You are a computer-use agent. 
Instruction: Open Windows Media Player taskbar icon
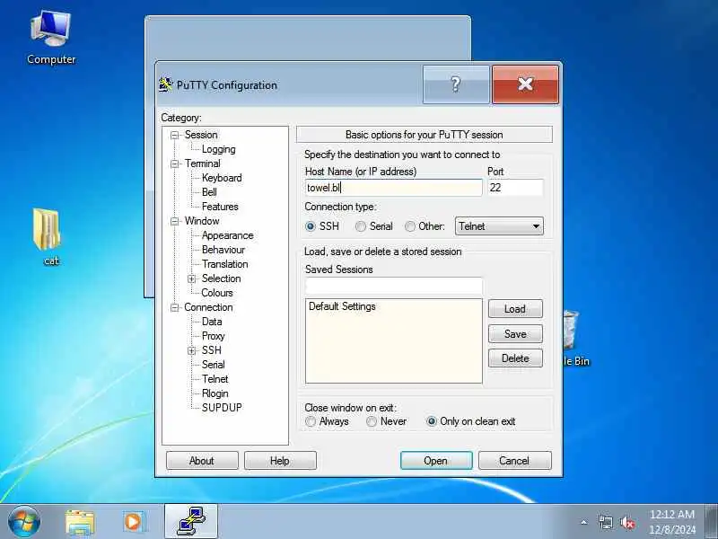[136, 522]
